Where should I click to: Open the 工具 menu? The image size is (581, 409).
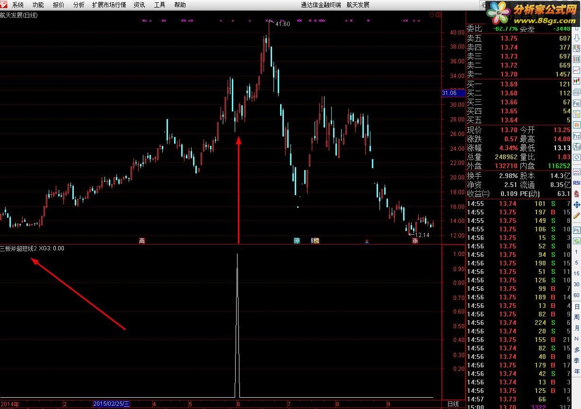click(159, 5)
